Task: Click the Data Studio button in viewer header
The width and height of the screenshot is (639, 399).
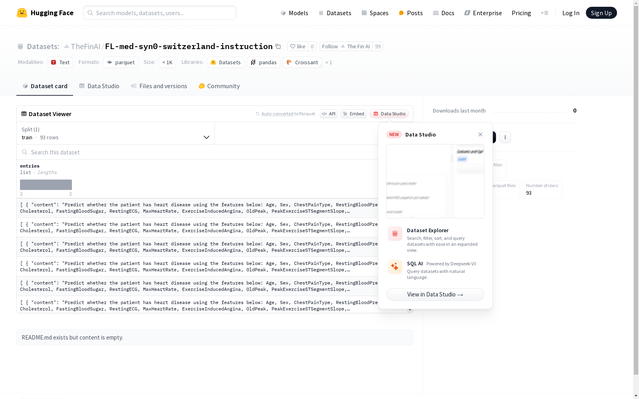Action: pos(389,114)
